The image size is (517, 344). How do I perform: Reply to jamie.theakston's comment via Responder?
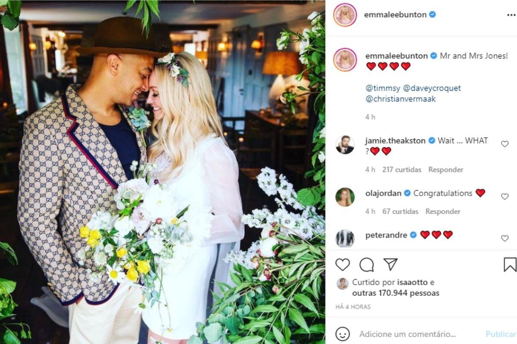point(446,169)
